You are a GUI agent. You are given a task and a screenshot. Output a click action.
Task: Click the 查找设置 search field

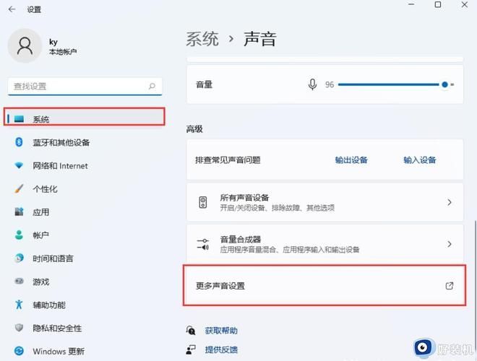click(x=76, y=86)
